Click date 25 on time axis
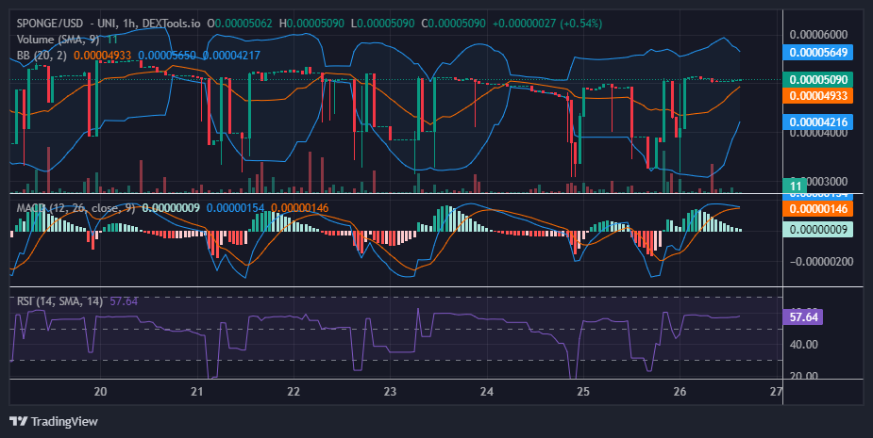This screenshot has width=873, height=438. 583,391
